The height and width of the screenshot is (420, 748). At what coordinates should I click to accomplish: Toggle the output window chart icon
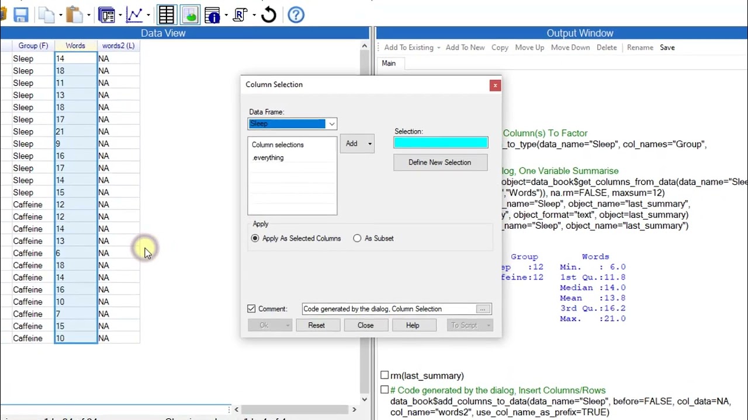pos(190,15)
